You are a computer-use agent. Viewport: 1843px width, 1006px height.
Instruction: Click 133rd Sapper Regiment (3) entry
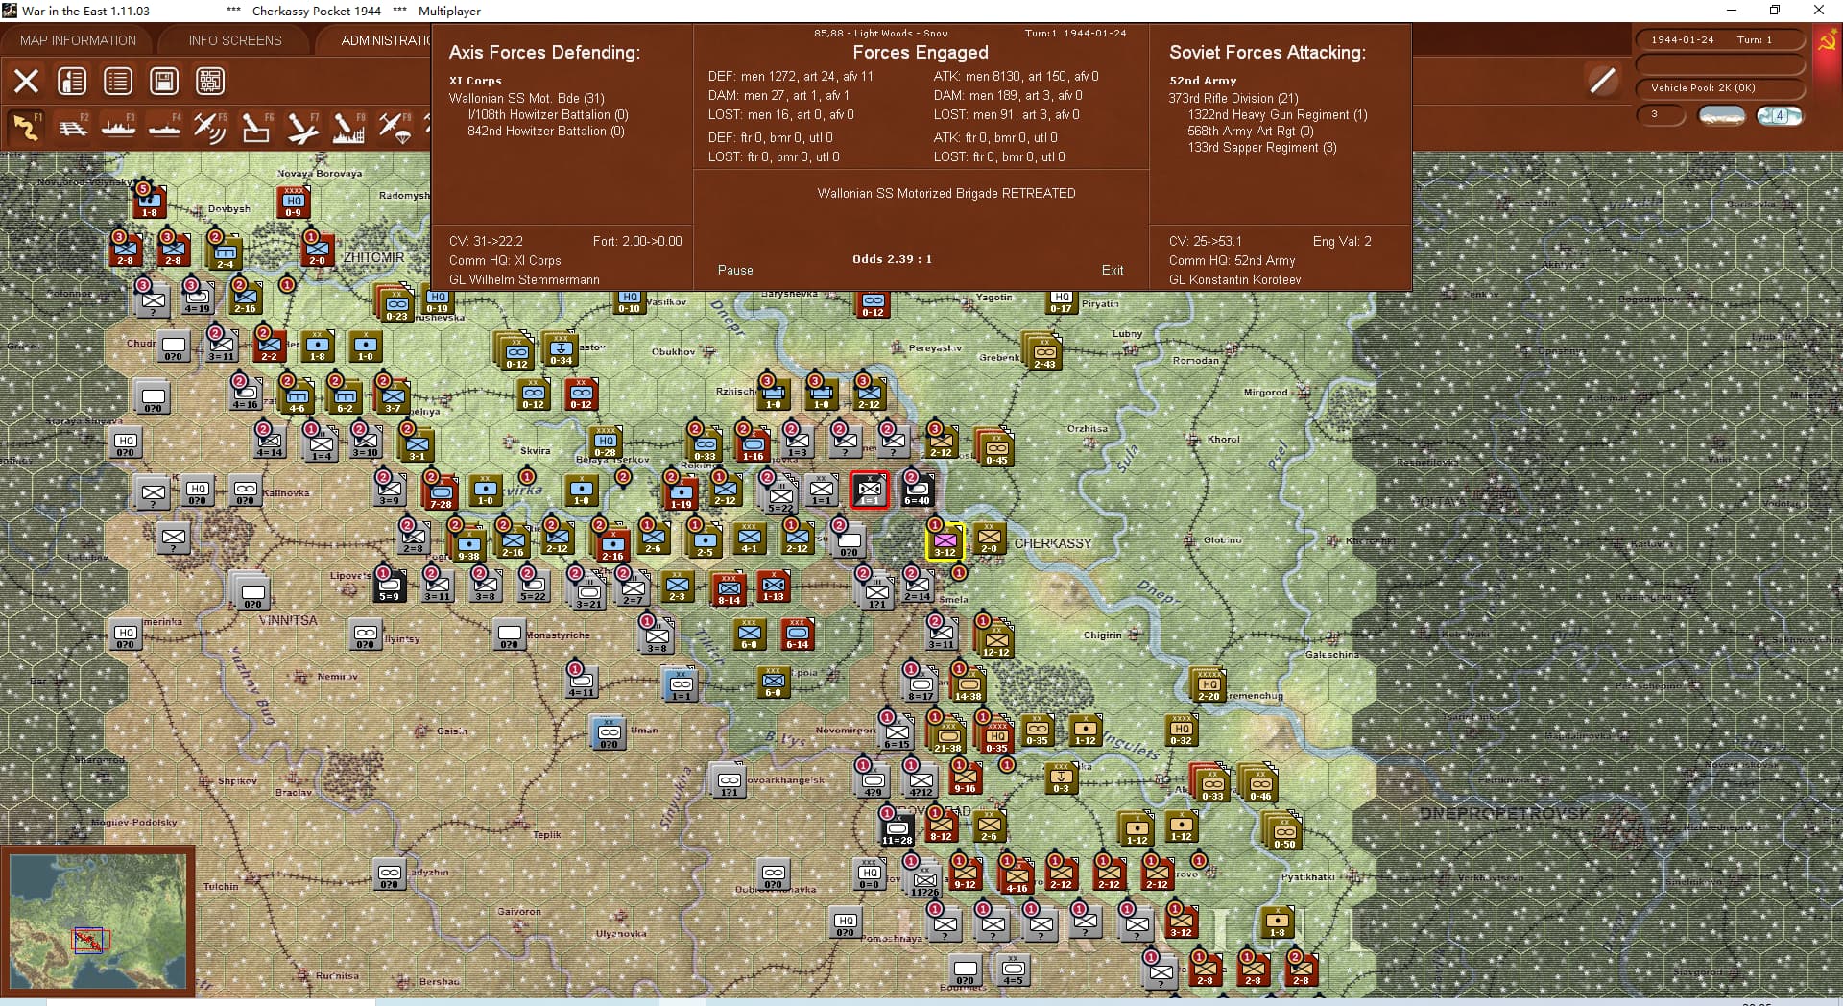(1261, 147)
